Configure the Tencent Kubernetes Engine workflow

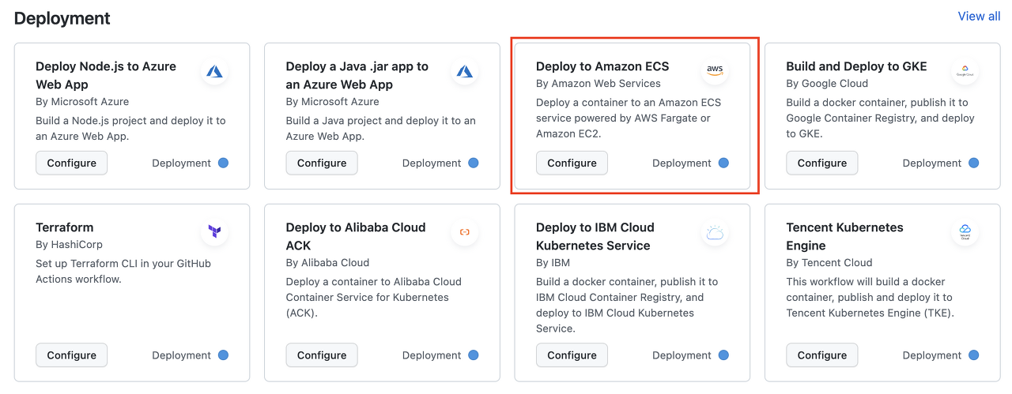[822, 355]
